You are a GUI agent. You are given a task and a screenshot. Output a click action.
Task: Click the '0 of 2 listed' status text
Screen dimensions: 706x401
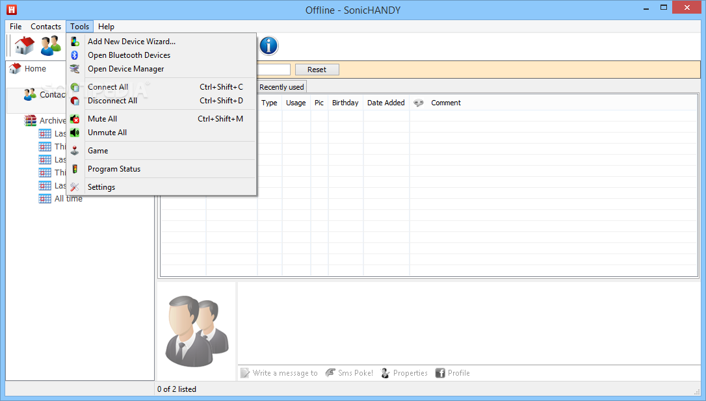click(177, 389)
